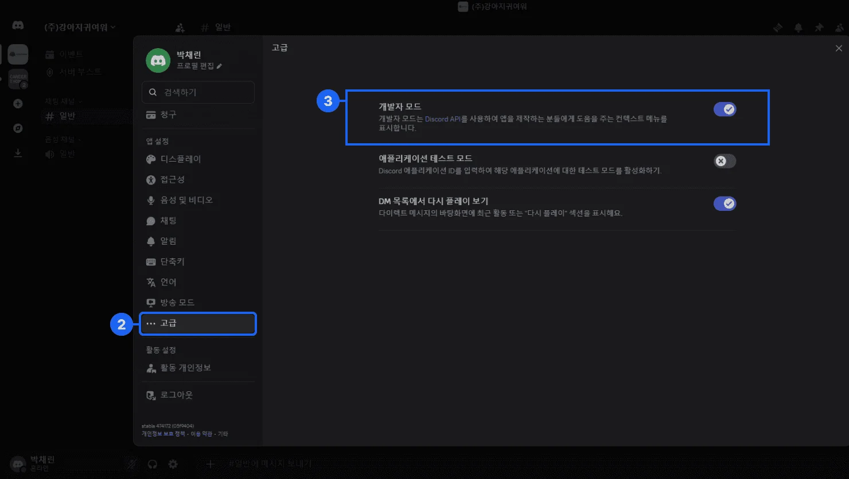Enable the 애플리케이션 테스트 모드 toggle

pos(725,161)
